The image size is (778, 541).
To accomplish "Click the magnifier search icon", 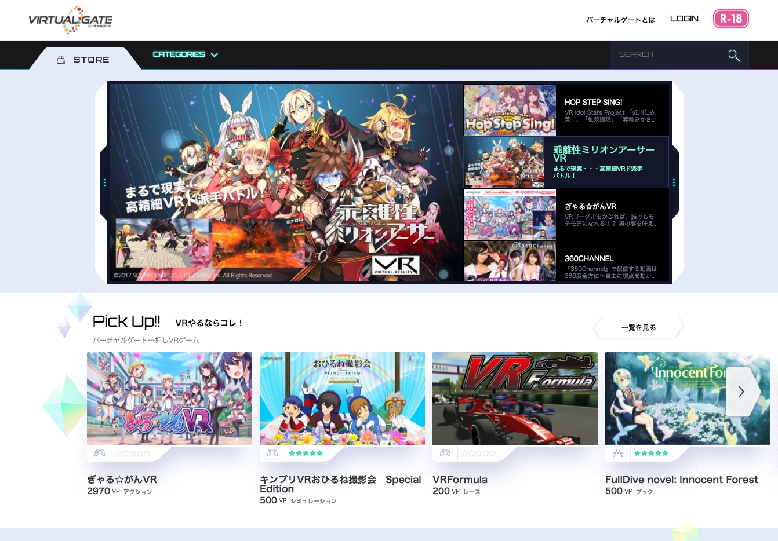I will (x=734, y=55).
